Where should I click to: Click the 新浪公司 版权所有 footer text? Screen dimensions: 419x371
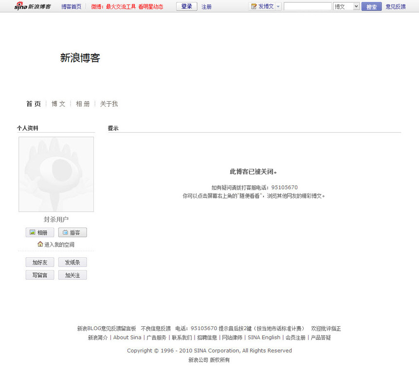[209, 360]
